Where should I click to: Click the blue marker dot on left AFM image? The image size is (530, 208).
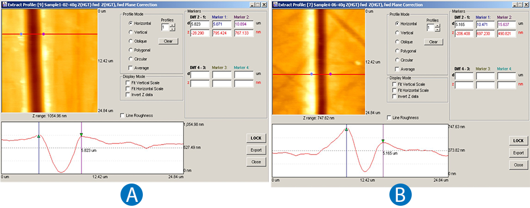tap(22, 34)
